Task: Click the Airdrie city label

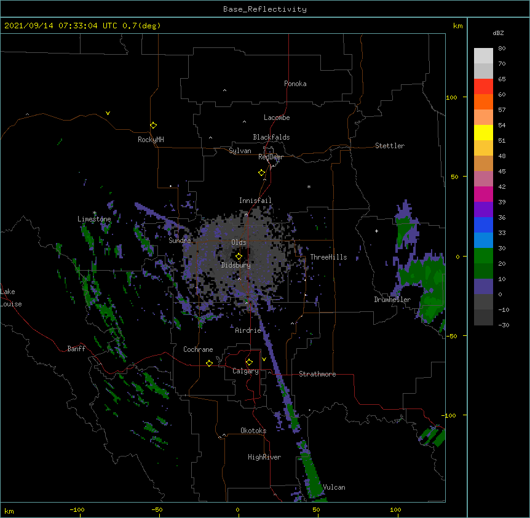Action: pyautogui.click(x=248, y=330)
